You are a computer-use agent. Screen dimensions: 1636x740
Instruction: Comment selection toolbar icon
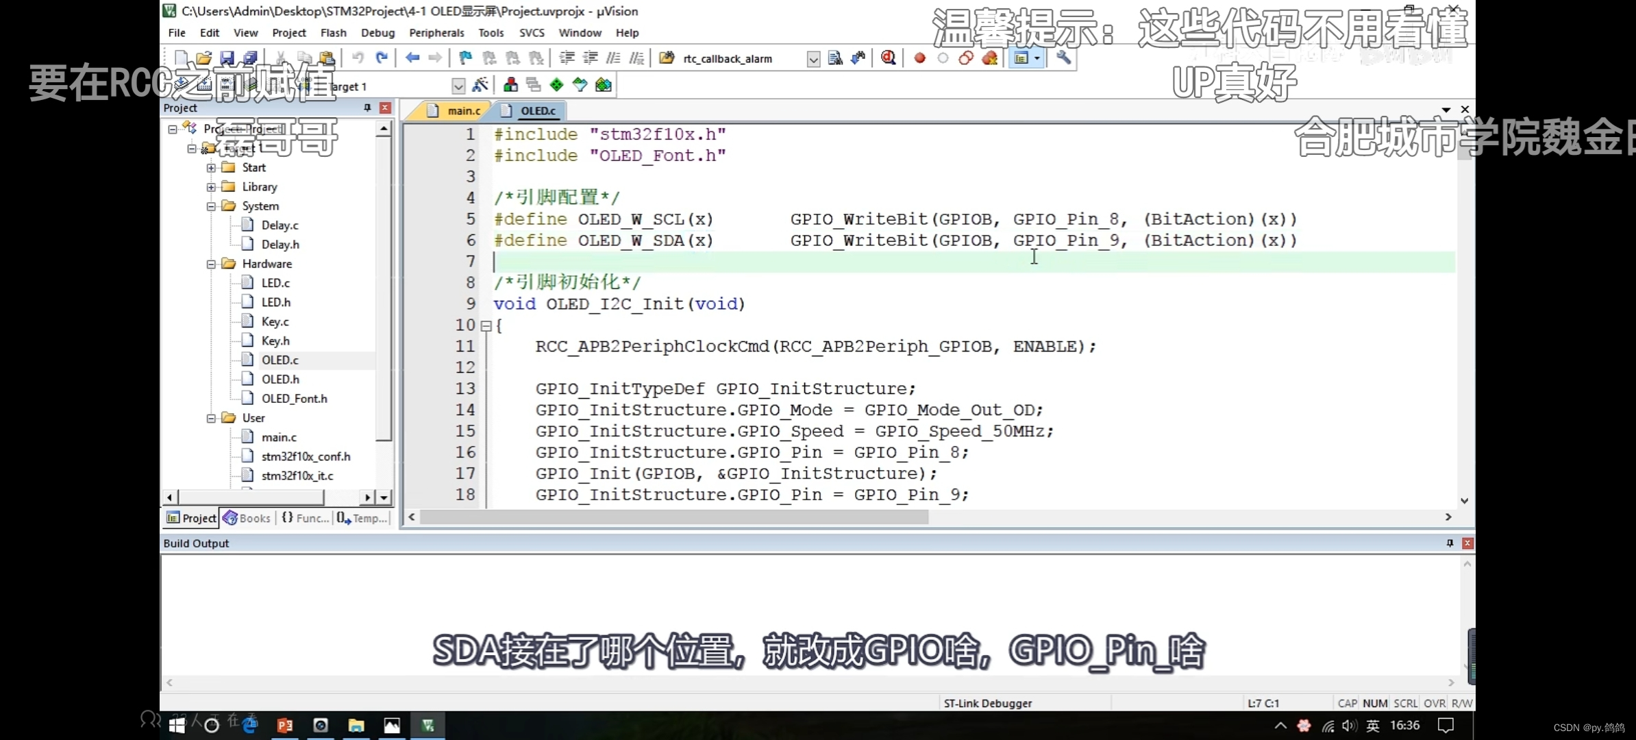click(614, 58)
